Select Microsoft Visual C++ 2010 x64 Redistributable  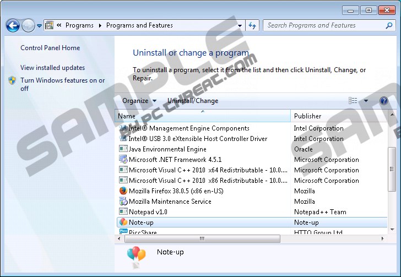pos(252,170)
